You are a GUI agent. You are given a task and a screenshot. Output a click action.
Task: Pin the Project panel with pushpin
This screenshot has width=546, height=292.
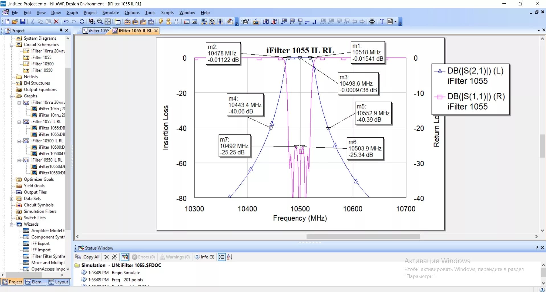[x=61, y=30]
